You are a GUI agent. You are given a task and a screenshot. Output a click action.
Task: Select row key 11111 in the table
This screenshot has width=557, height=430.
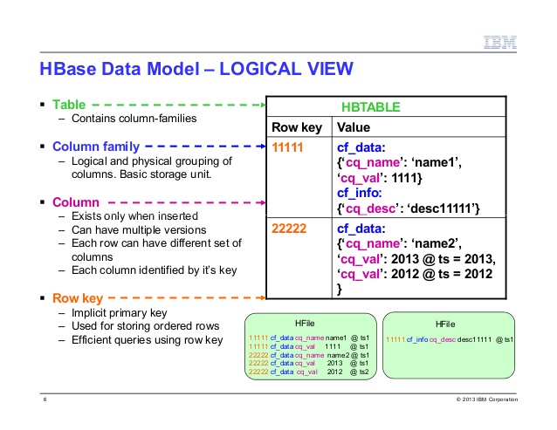(288, 148)
